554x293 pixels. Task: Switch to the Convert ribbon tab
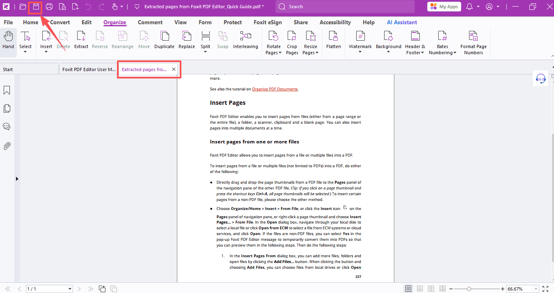(60, 22)
